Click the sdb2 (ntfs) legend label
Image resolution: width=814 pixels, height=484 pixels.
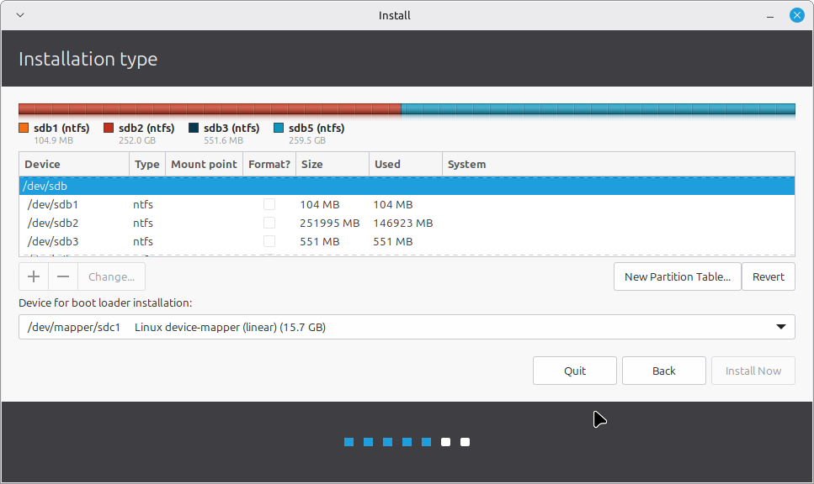coord(146,128)
